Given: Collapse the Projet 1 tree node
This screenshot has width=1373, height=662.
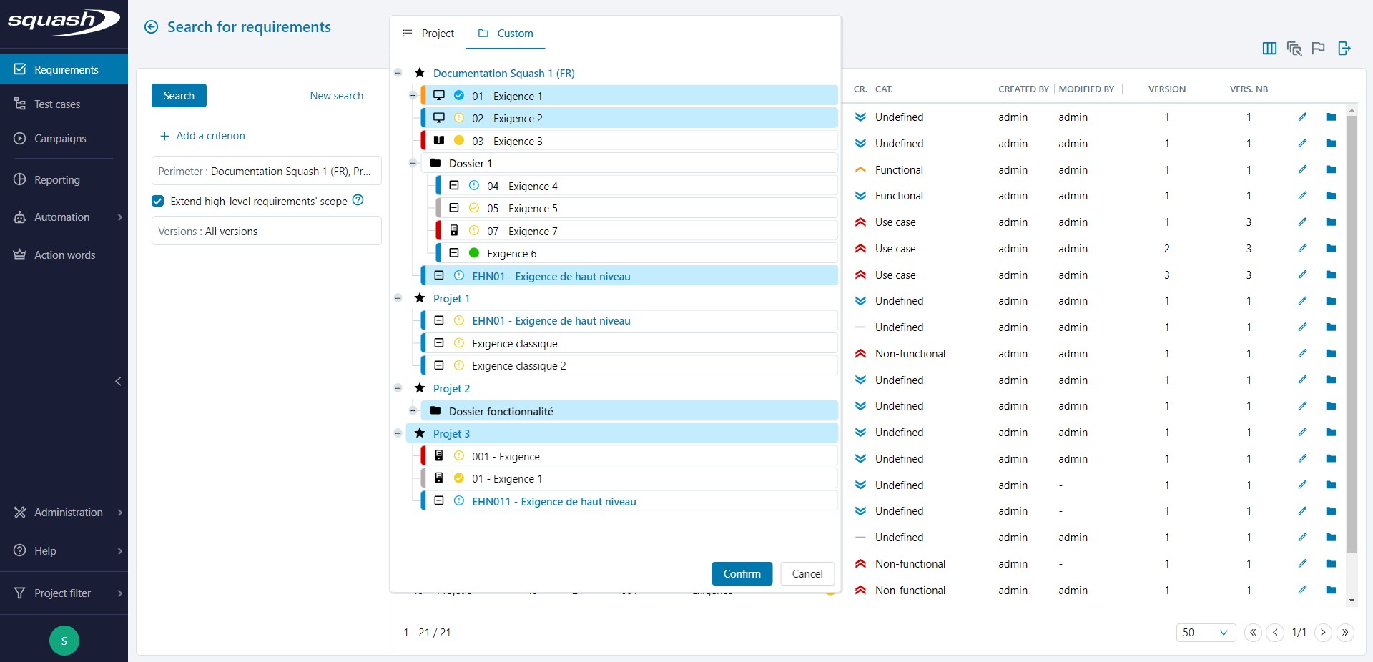Looking at the screenshot, I should click(x=398, y=298).
